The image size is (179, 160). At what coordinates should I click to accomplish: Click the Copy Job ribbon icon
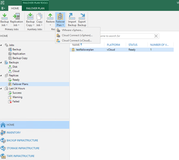pyautogui.click(x=39, y=16)
